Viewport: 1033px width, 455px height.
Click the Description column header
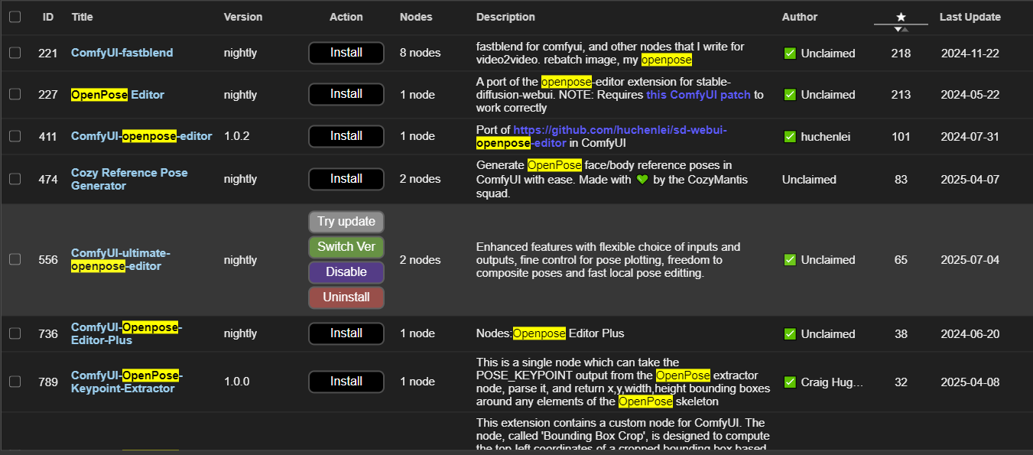(505, 17)
